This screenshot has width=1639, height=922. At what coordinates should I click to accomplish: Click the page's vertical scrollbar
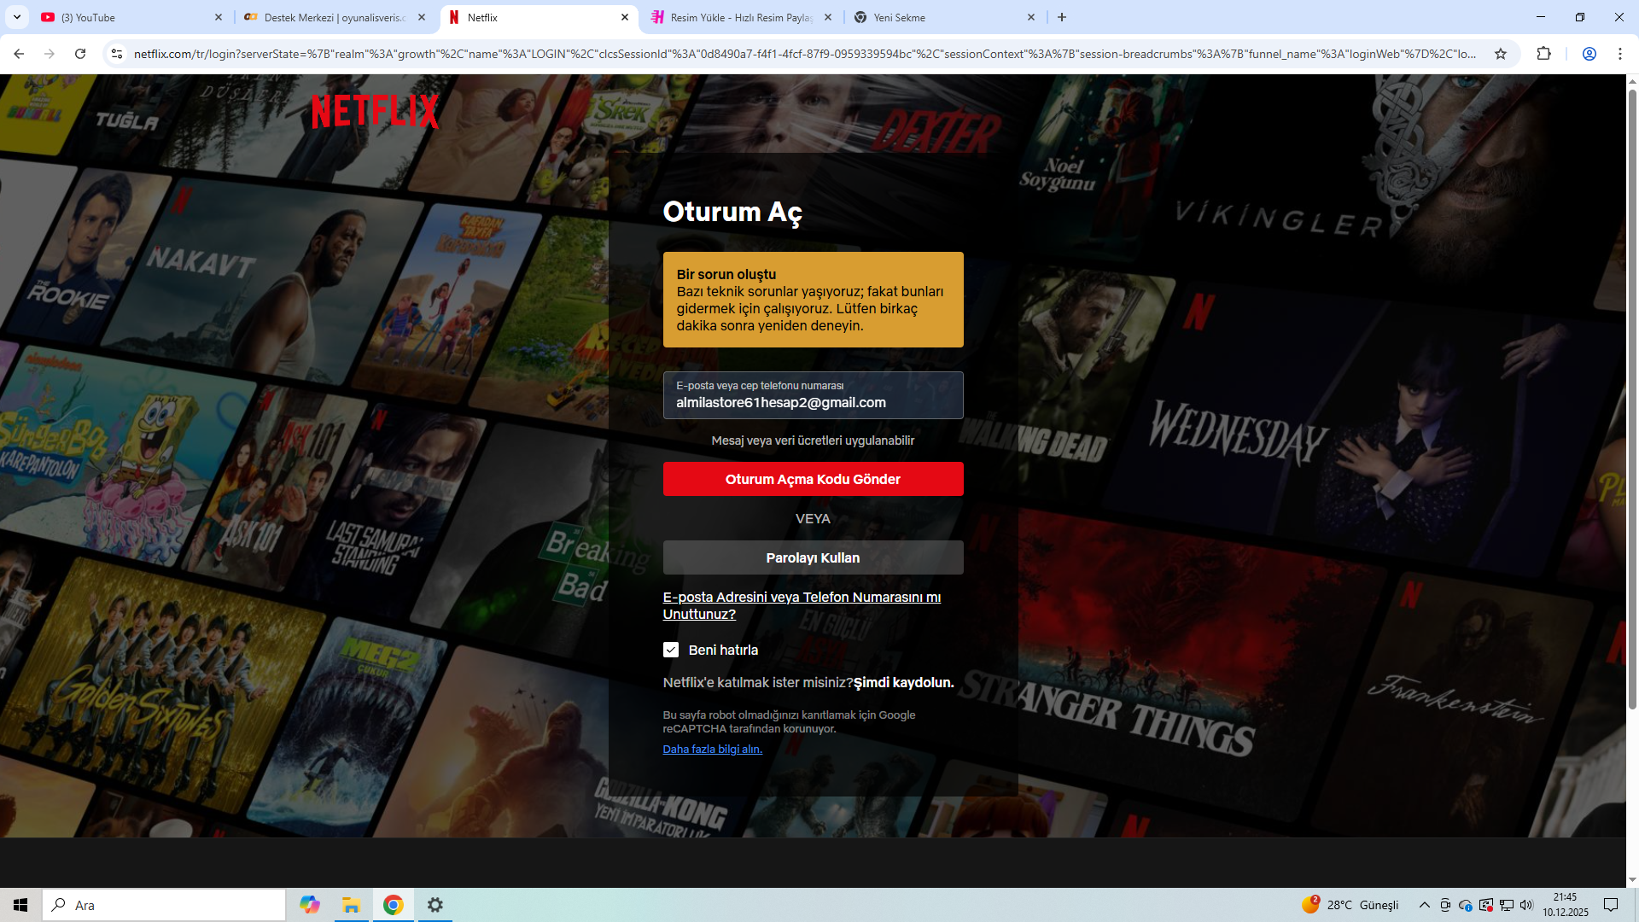tap(1632, 400)
